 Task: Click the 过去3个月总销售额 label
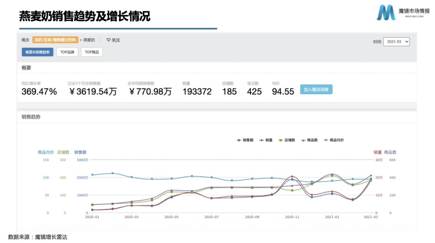click(x=84, y=83)
